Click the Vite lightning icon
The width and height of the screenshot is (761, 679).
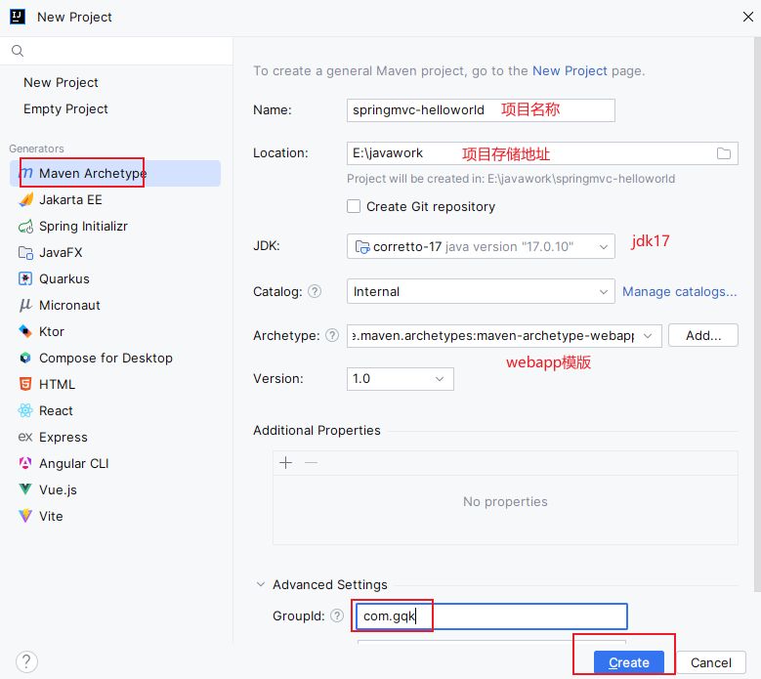point(25,516)
